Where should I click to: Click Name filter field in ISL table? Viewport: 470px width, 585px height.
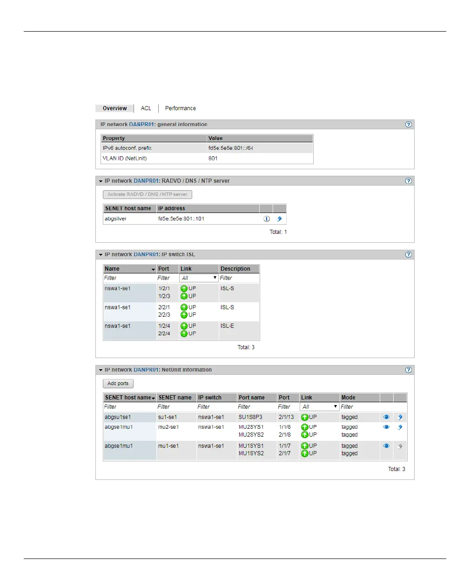[130, 278]
